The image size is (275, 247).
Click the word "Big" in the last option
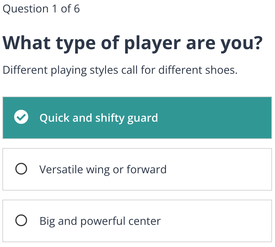click(47, 221)
